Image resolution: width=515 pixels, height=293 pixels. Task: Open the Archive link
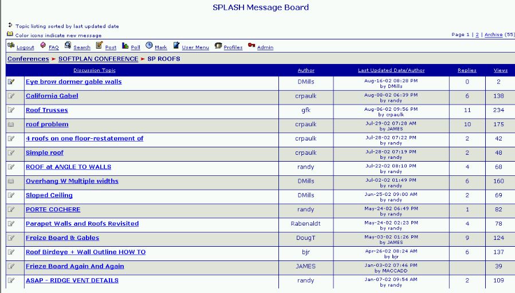tap(493, 35)
